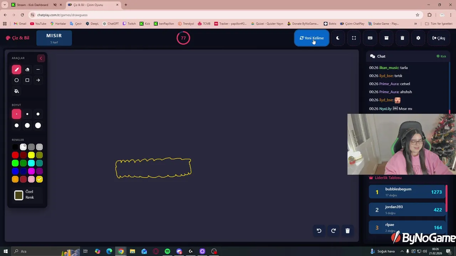Select the square shape tool
456x256 pixels.
[x=27, y=80]
